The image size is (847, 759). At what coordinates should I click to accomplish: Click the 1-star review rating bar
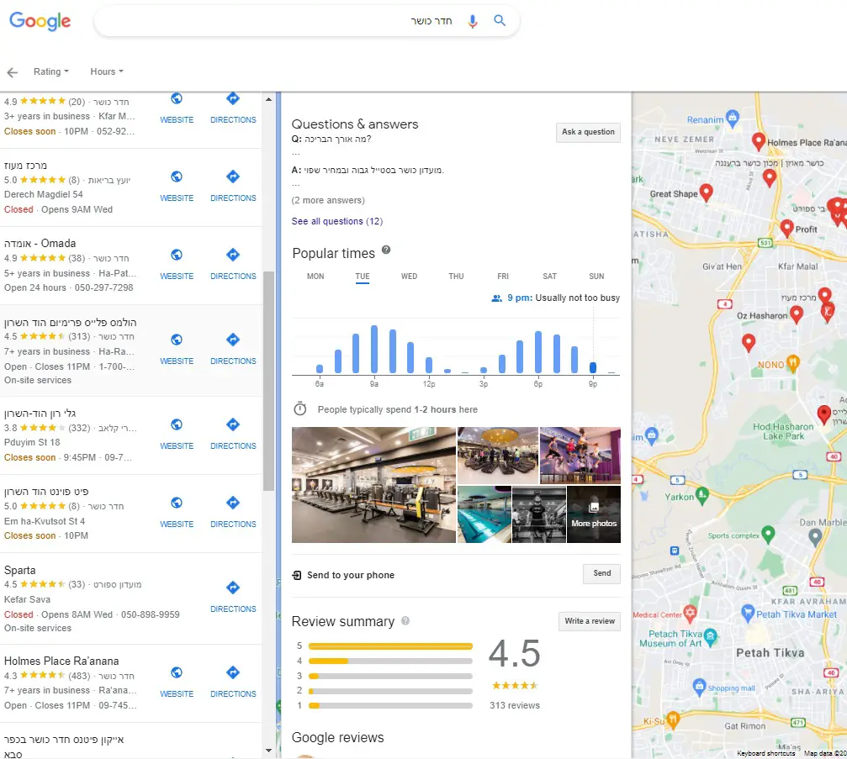tap(390, 705)
